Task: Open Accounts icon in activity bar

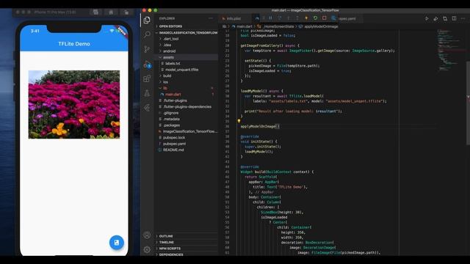Action: [x=147, y=235]
